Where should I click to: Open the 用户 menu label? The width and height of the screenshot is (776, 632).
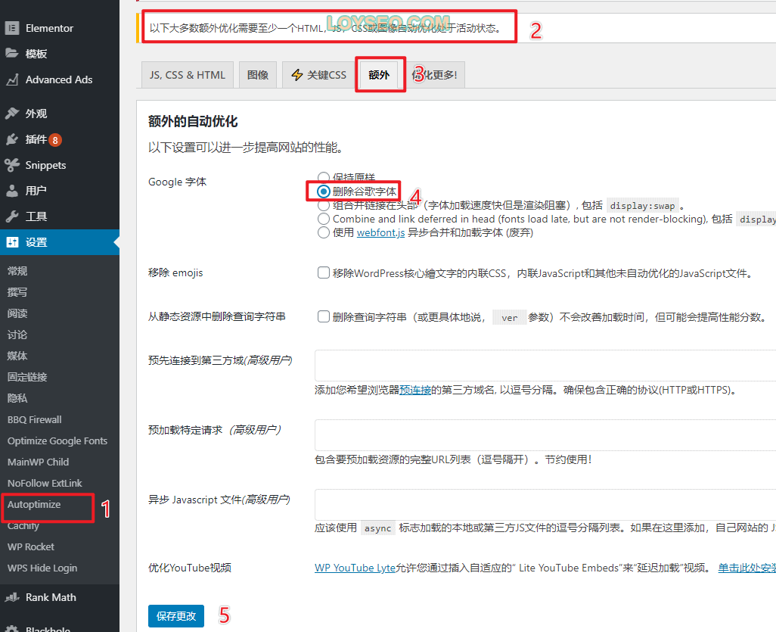36,191
